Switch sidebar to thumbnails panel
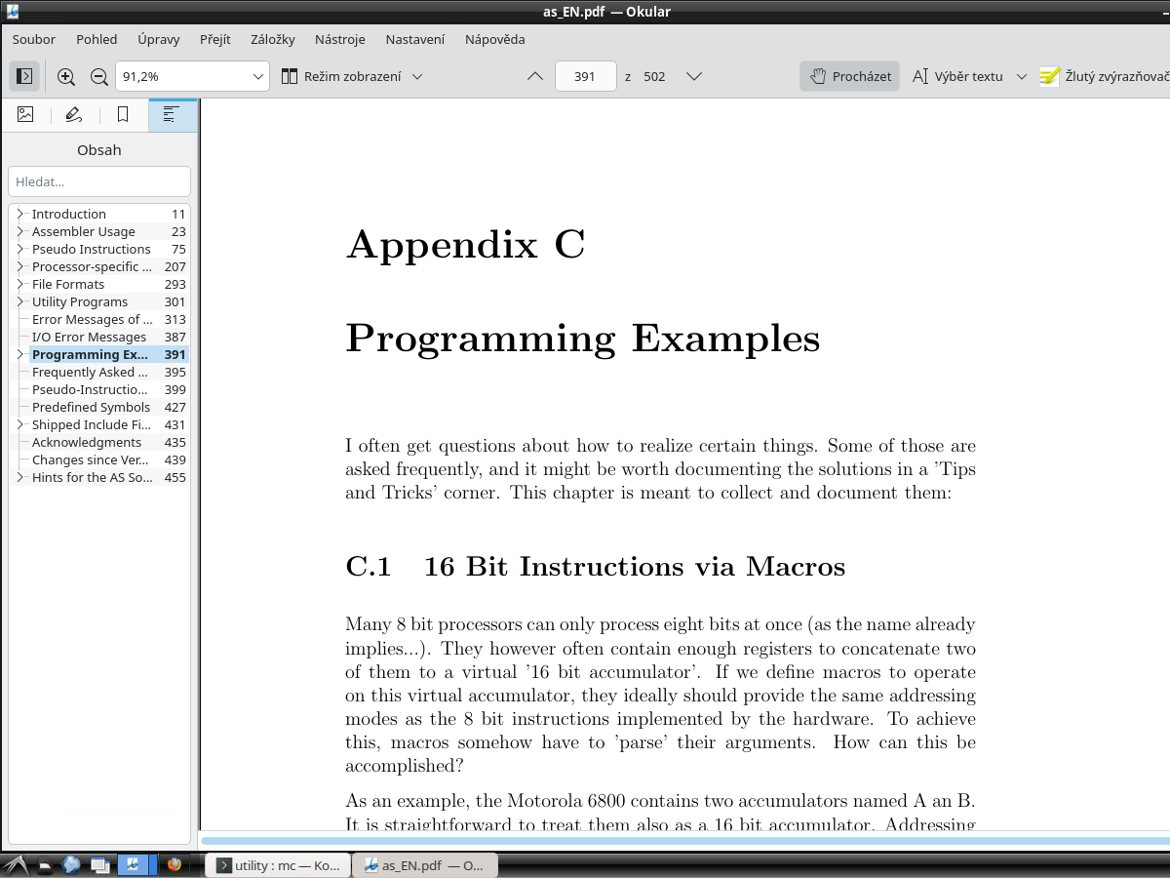This screenshot has width=1170, height=878. click(x=25, y=115)
